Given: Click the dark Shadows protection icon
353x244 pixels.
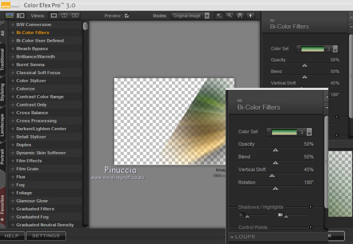Looking at the screenshot, I should click(x=241, y=214).
